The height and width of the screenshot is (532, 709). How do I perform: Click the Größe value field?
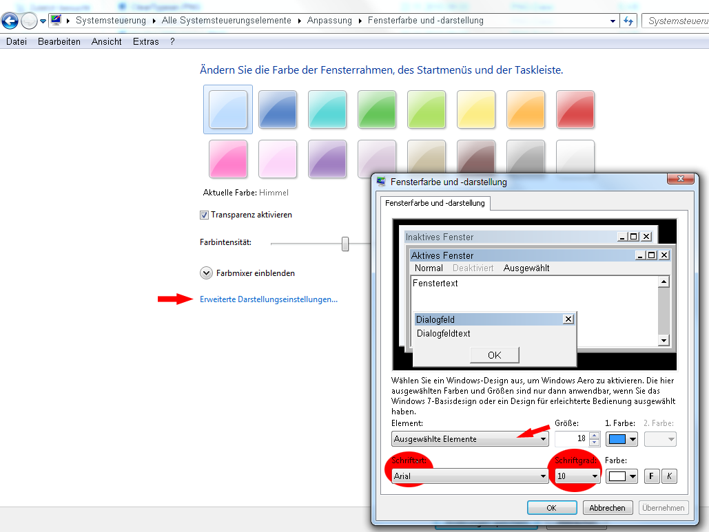572,438
